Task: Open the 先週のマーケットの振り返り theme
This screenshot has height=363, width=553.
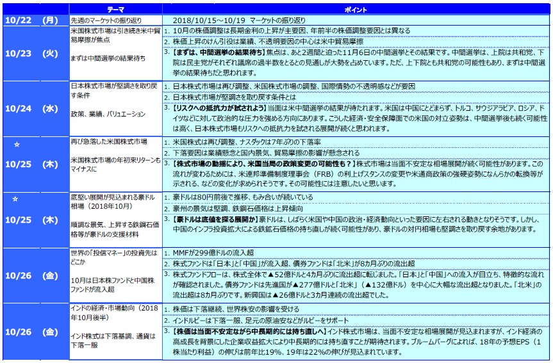Action: (106, 21)
